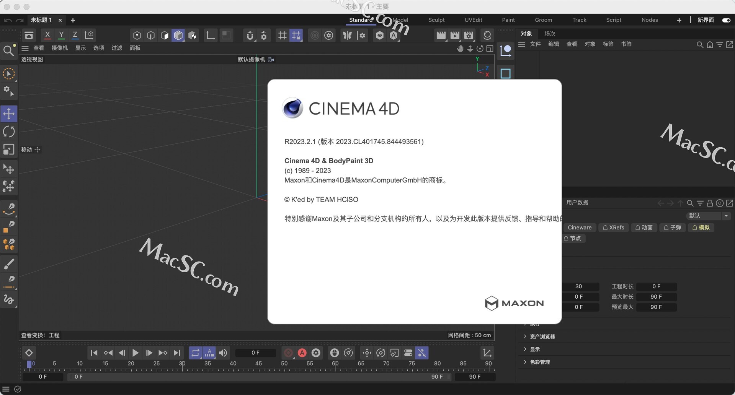This screenshot has height=395, width=735.
Task: Open the object manager hamburger menu
Action: (x=521, y=44)
